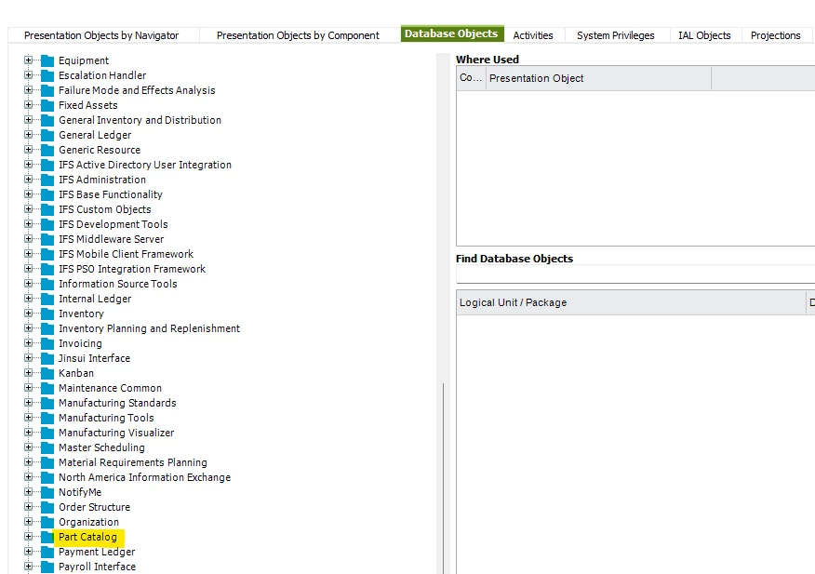Click the Jinsui Interface folder icon

point(47,358)
